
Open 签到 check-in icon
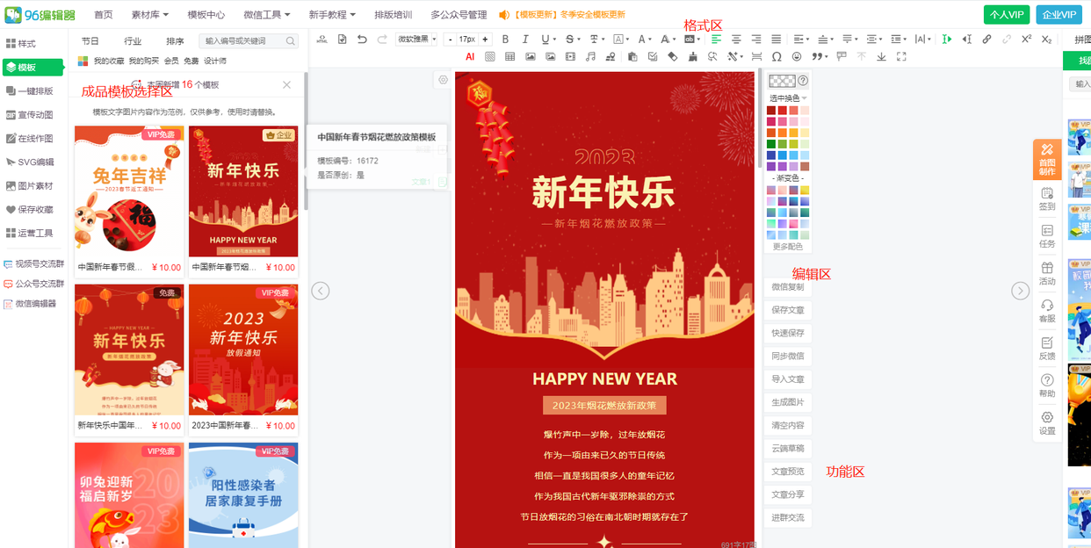tap(1047, 199)
